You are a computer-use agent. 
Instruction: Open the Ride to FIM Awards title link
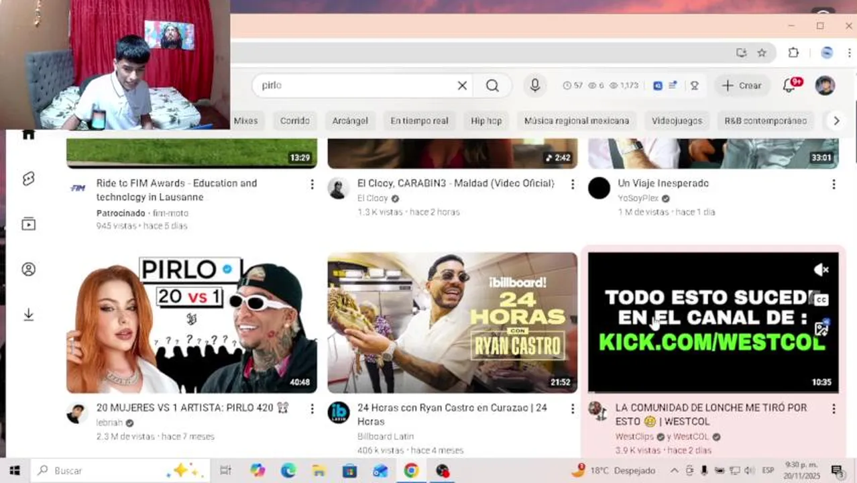(176, 190)
